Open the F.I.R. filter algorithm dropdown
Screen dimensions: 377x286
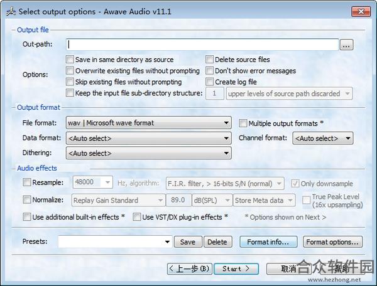point(225,184)
